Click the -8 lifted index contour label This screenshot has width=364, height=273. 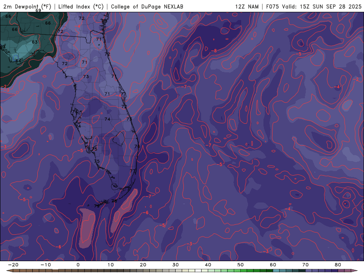click(x=214, y=51)
